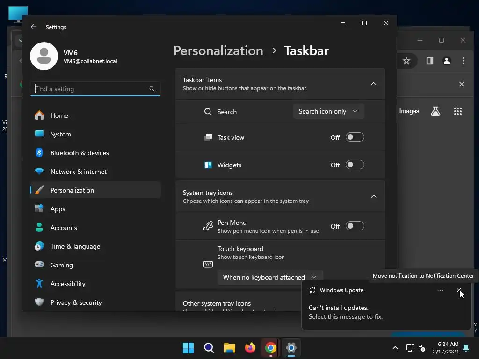This screenshot has width=479, height=359.
Task: Enable Pen Menu toggle
Action: [355, 226]
